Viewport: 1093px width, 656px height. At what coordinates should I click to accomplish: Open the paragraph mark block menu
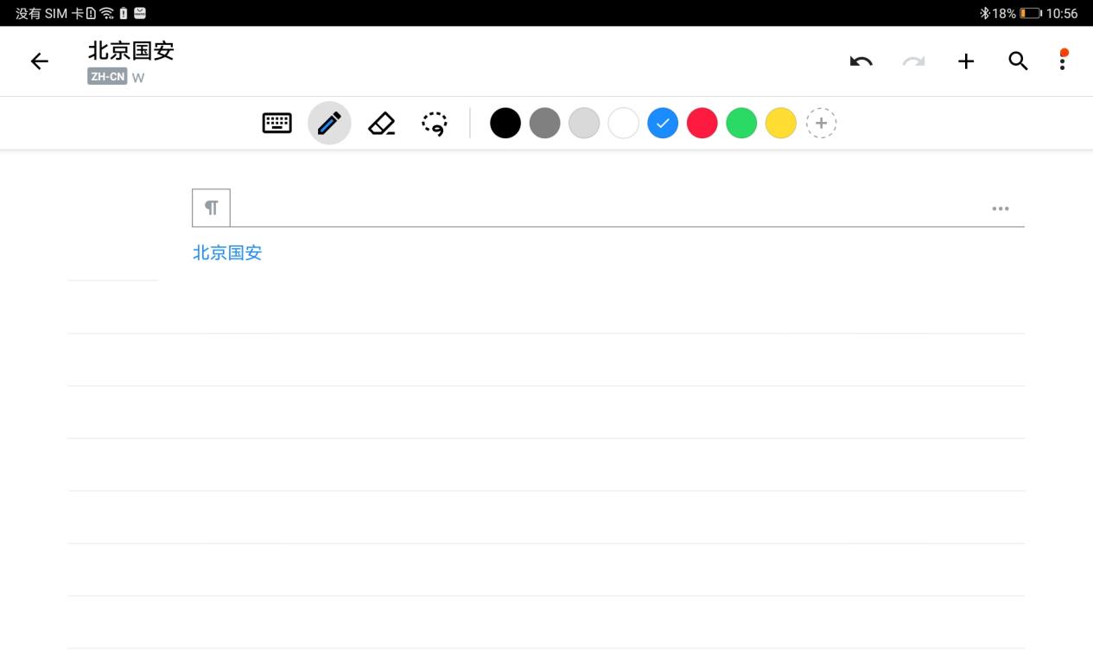pyautogui.click(x=211, y=207)
